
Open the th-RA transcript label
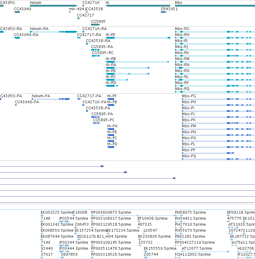click(111, 65)
